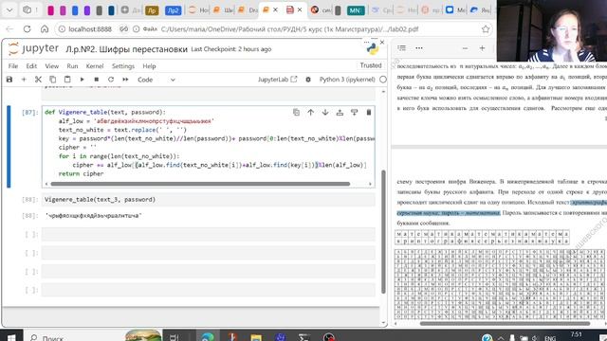
Task: Cut the selected cell using the scissors icon
Action: click(38, 80)
